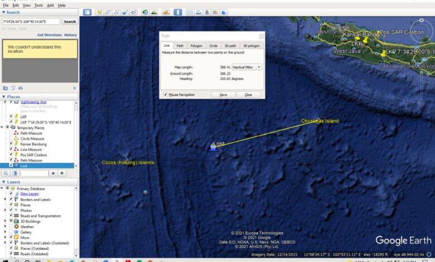Show historical imagery clock-globe icon

[x=145, y=12]
